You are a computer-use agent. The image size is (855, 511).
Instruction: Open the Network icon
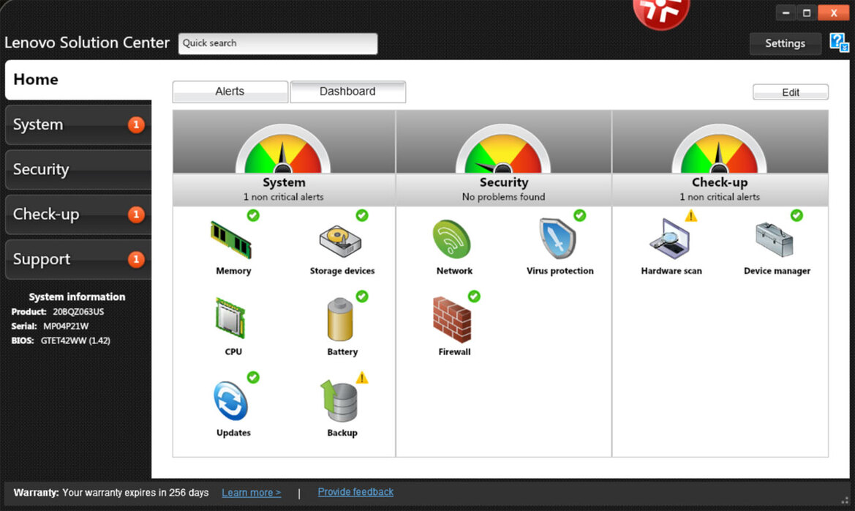[451, 239]
